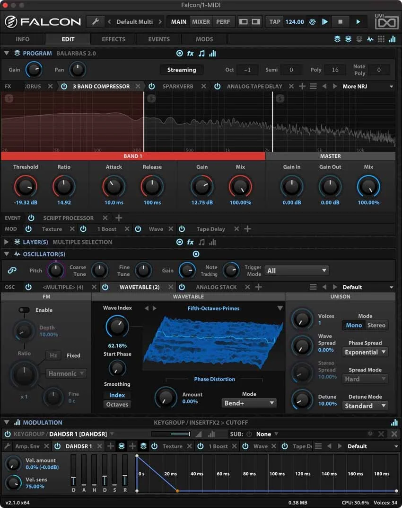Expand the Layer(s) section triangle
The width and height of the screenshot is (402, 508).
pos(6,242)
